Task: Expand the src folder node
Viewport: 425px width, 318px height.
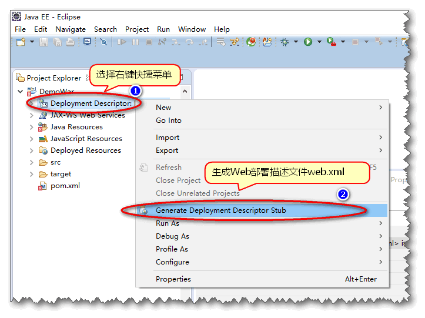Action: (x=31, y=162)
